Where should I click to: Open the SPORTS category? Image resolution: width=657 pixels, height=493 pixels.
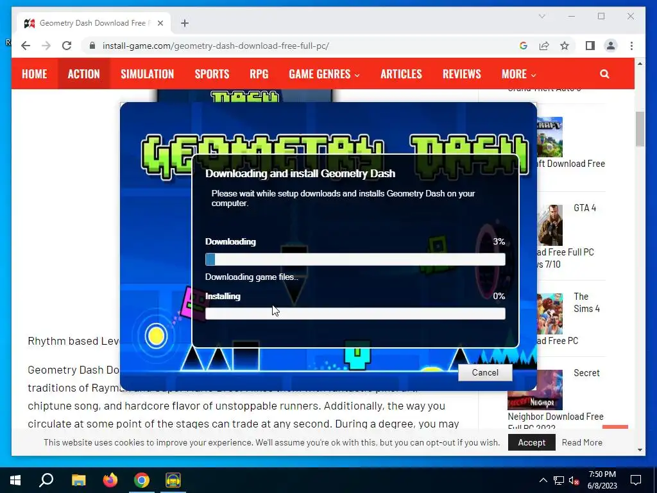point(212,74)
